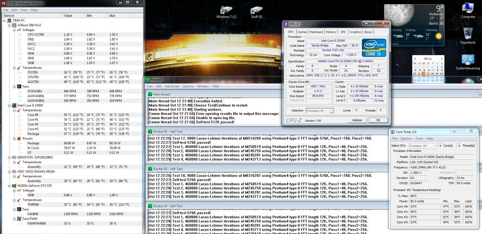Viewport: 482px width, 234px height.
Task: Open Stuff (E) drive desktop icon
Action: 257,12
